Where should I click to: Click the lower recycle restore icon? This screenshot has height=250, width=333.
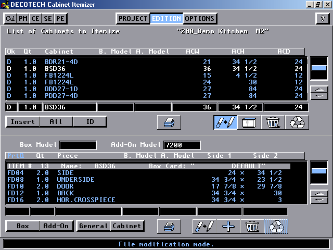click(276, 227)
